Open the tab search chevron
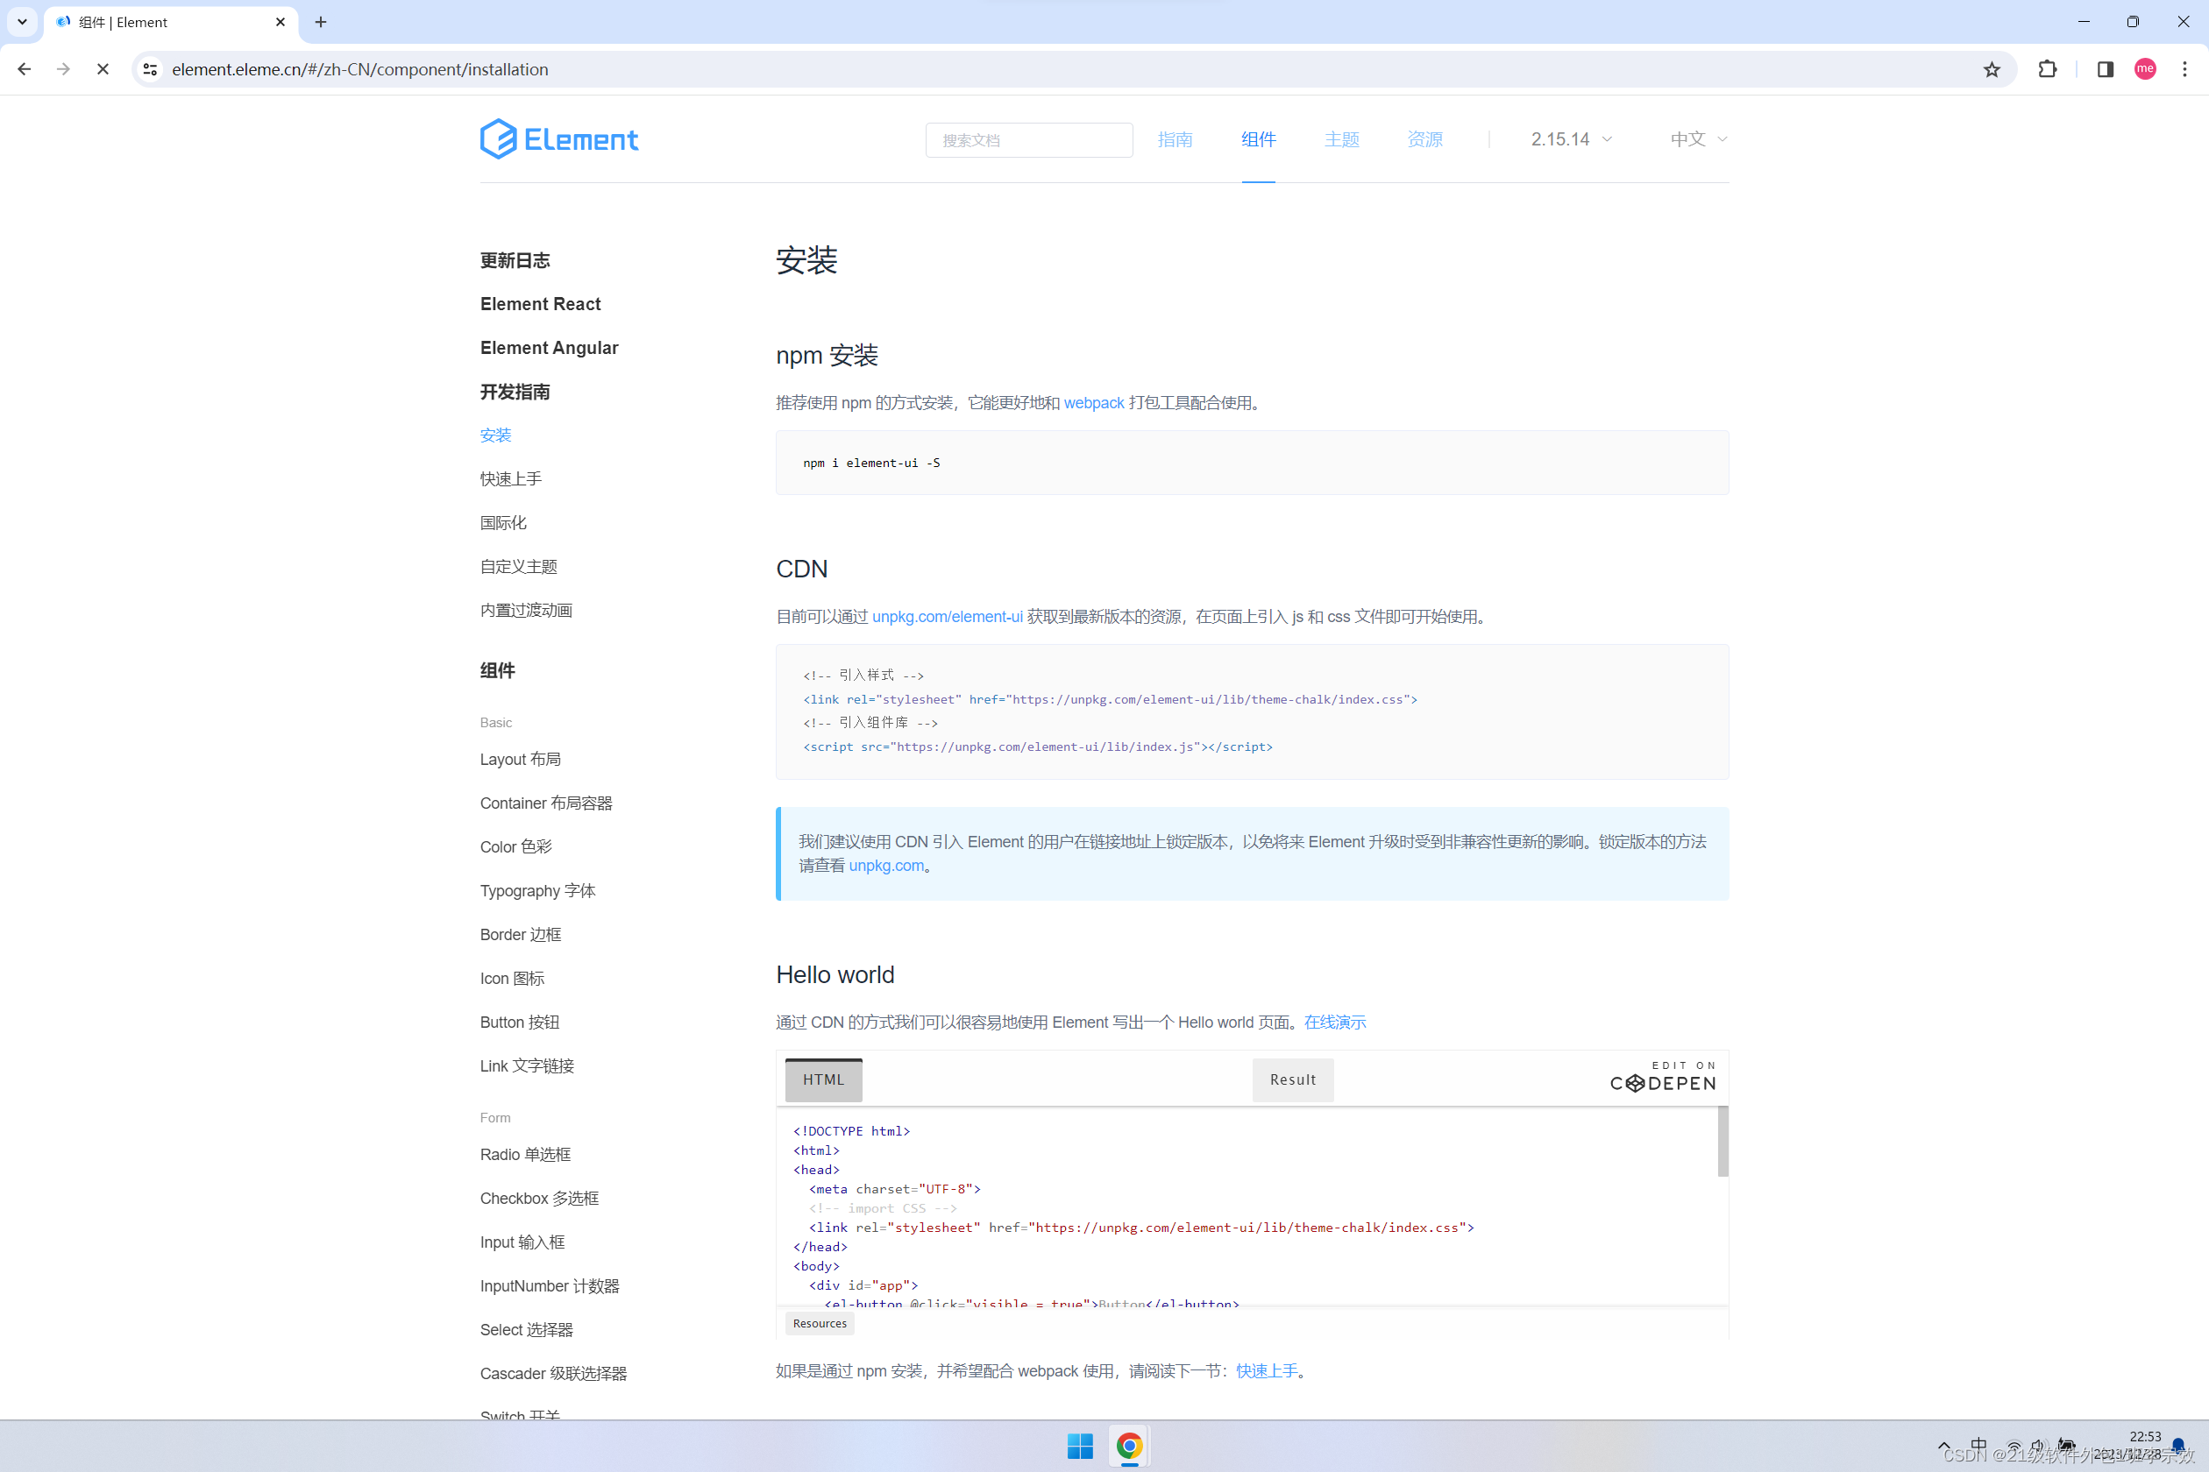Screen dimensions: 2209x1472 pos(23,22)
